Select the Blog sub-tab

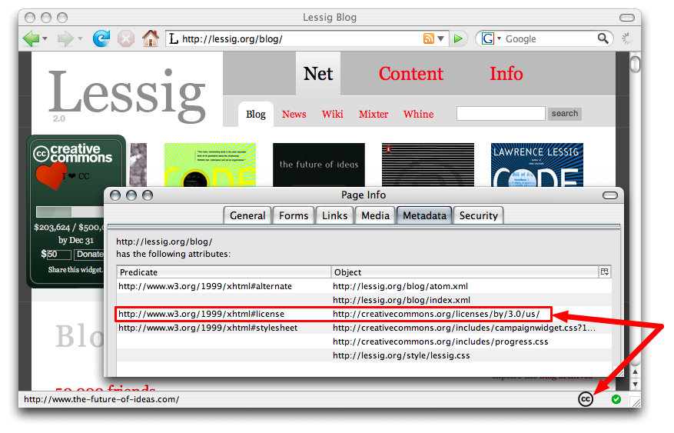256,114
